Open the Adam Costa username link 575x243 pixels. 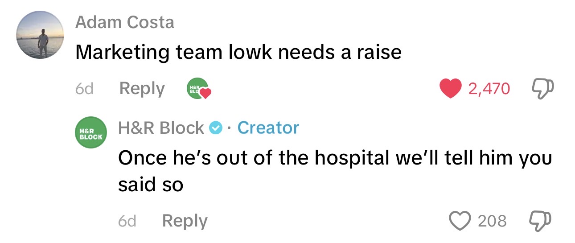pos(125,22)
